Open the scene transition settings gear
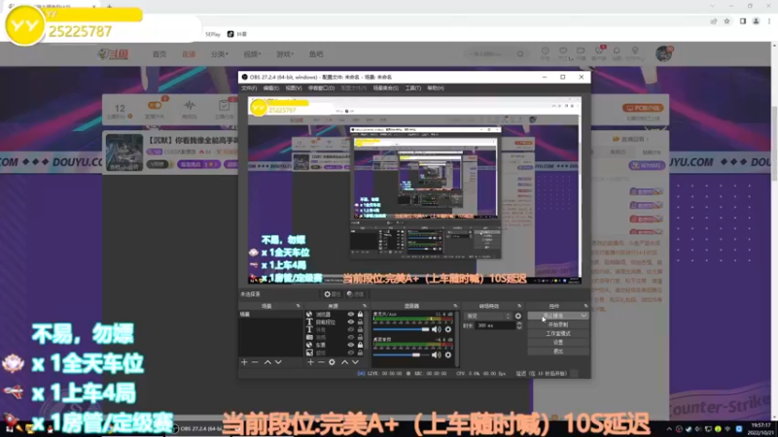The width and height of the screenshot is (778, 437). [x=518, y=317]
